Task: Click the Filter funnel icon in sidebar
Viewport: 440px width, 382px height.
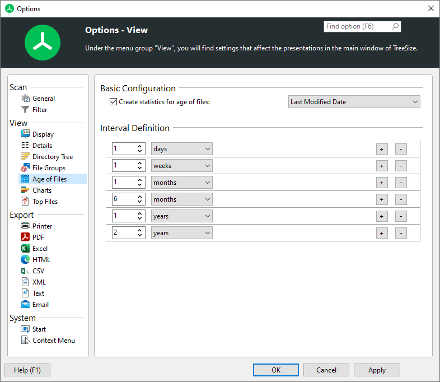Action: [25, 110]
